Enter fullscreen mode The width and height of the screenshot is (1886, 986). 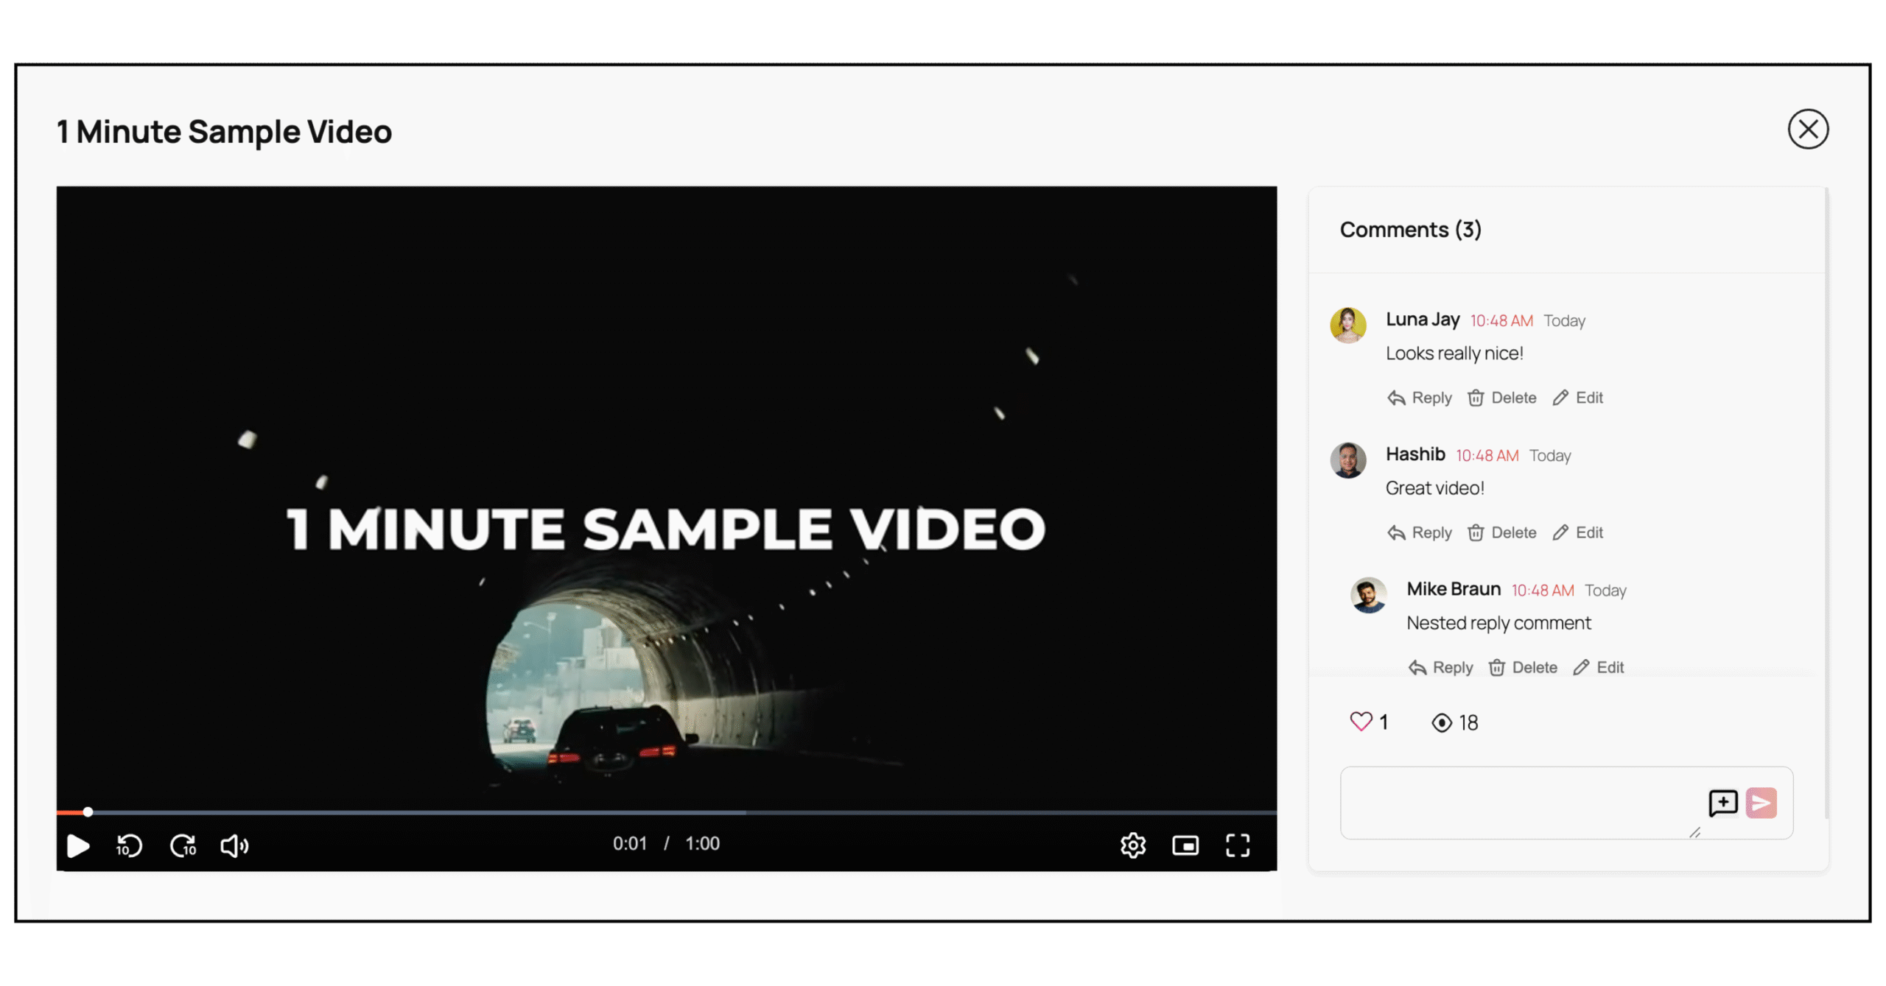(x=1238, y=845)
